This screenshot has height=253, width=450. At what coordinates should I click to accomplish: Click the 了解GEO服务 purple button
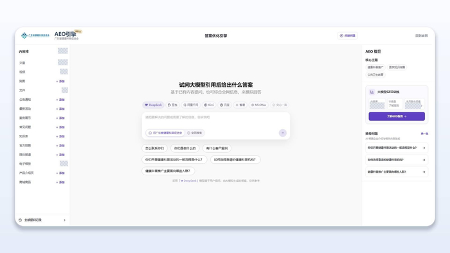(397, 116)
